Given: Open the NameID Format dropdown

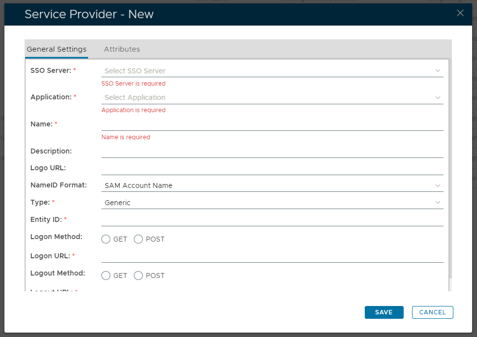Looking at the screenshot, I should point(272,185).
